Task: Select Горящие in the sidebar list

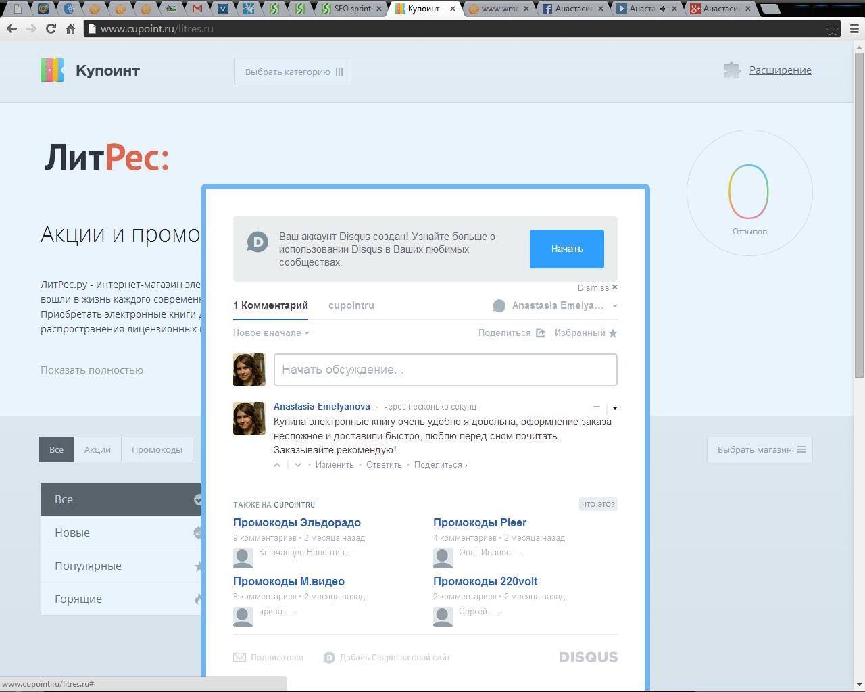Action: coord(122,599)
